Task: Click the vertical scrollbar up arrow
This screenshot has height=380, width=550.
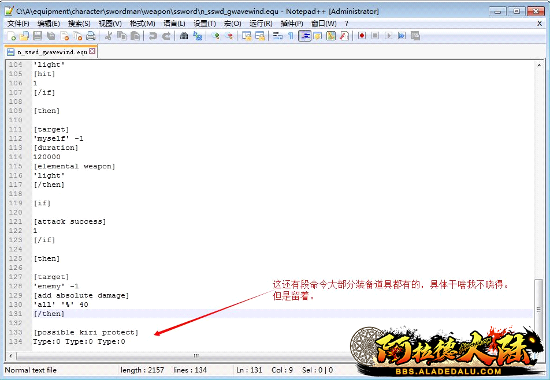Action: tap(538, 65)
